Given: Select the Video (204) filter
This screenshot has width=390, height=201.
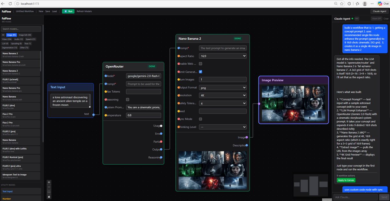Looking at the screenshot, I should (x=7, y=39).
